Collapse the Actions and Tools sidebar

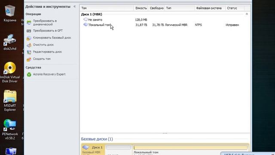pyautogui.click(x=74, y=6)
